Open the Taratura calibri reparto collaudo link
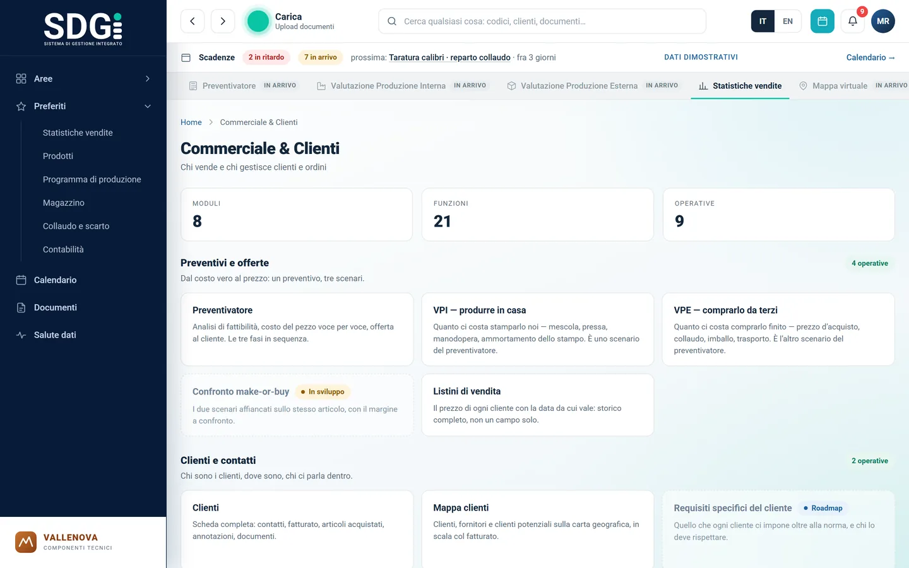909x568 pixels. pos(449,57)
